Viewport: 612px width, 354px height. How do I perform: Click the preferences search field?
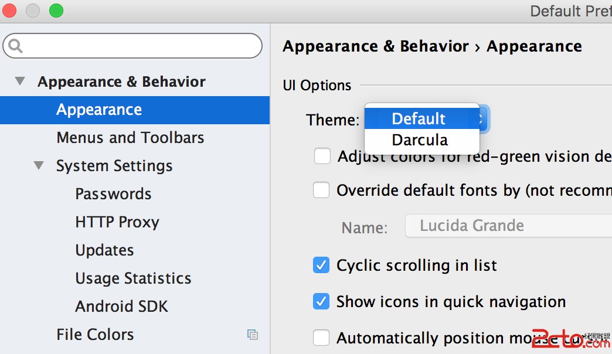140,46
